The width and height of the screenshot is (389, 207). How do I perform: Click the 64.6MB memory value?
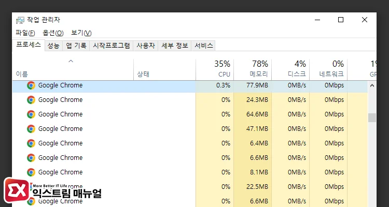click(x=257, y=114)
